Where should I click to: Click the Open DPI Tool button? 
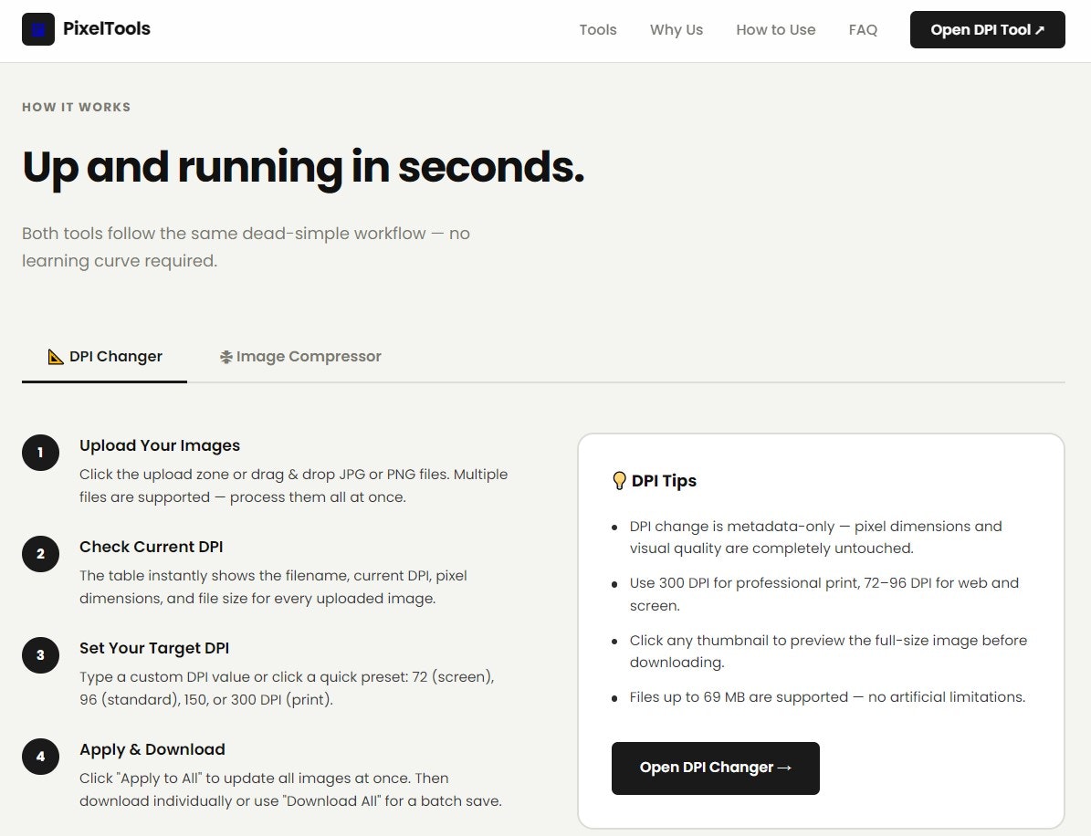point(987,30)
